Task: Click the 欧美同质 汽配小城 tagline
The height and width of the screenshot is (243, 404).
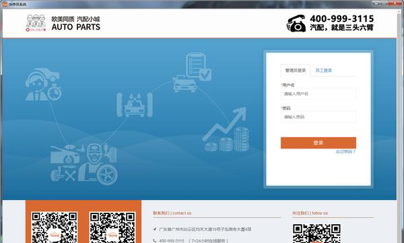Action: tap(75, 19)
